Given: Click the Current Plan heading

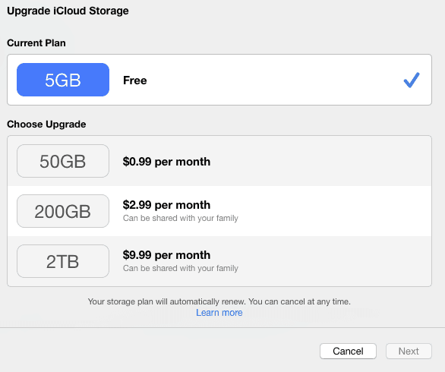Looking at the screenshot, I should click(36, 43).
